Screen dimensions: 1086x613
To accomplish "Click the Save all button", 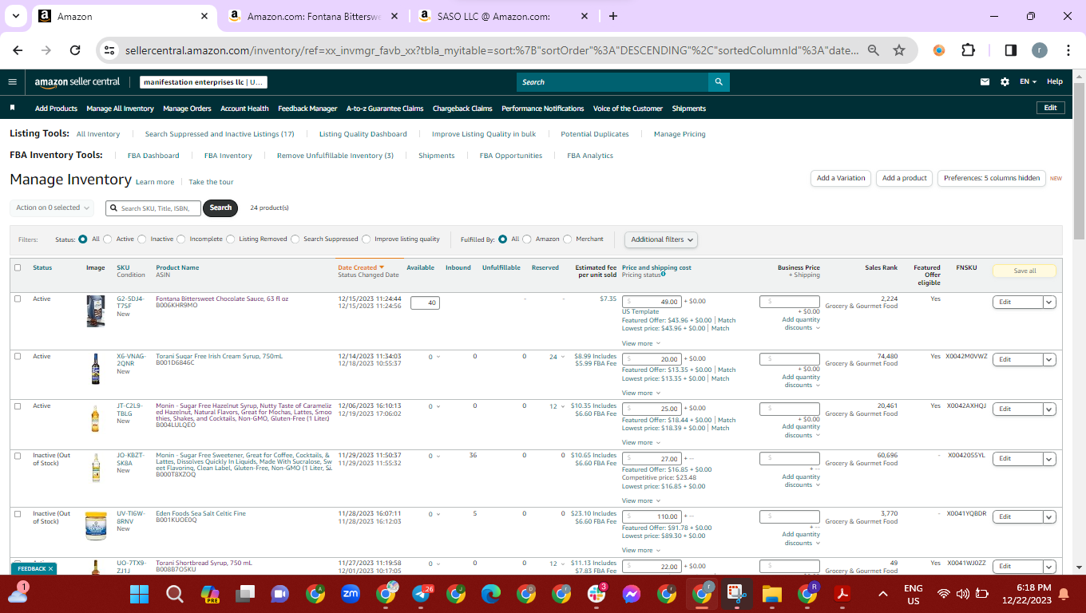I will click(1025, 271).
